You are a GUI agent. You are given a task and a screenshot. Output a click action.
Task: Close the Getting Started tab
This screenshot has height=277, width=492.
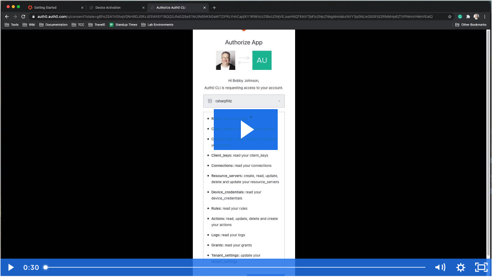point(82,8)
